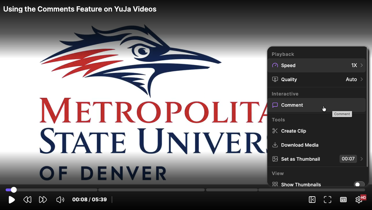Click the settings menu scrollbar

[368, 107]
